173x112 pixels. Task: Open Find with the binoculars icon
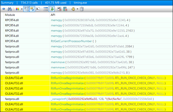[9, 9]
